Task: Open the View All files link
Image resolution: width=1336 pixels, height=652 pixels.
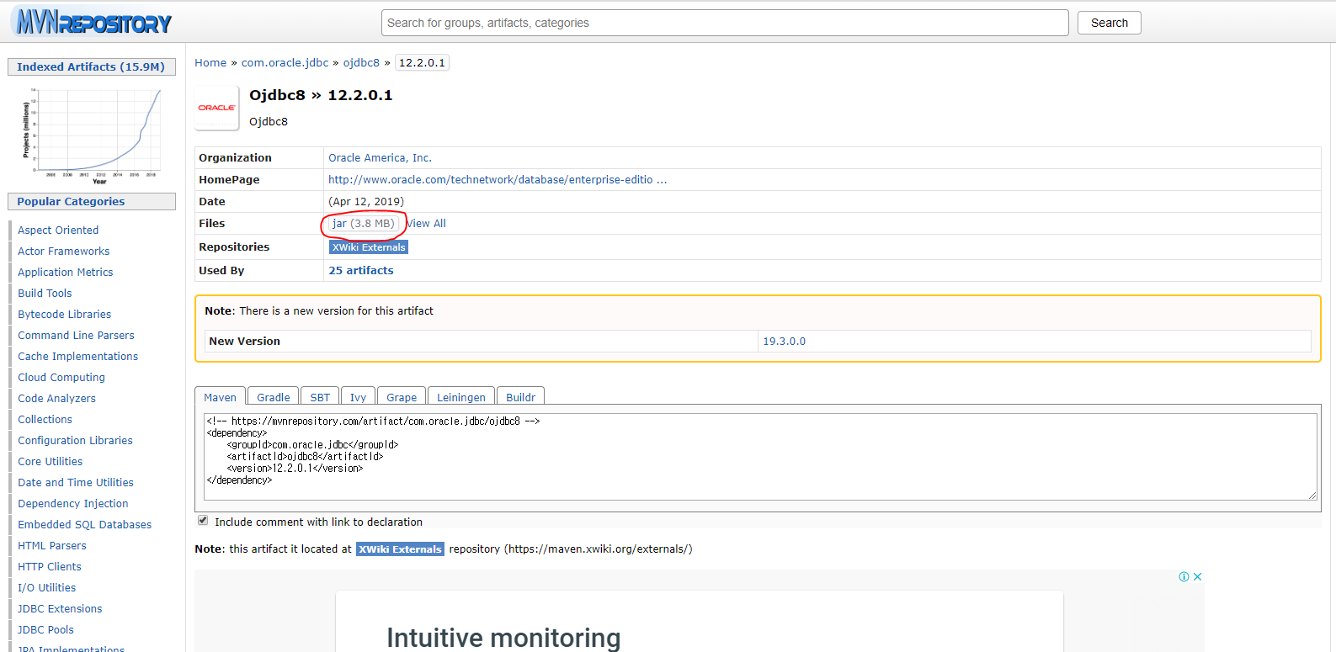Action: pos(427,224)
